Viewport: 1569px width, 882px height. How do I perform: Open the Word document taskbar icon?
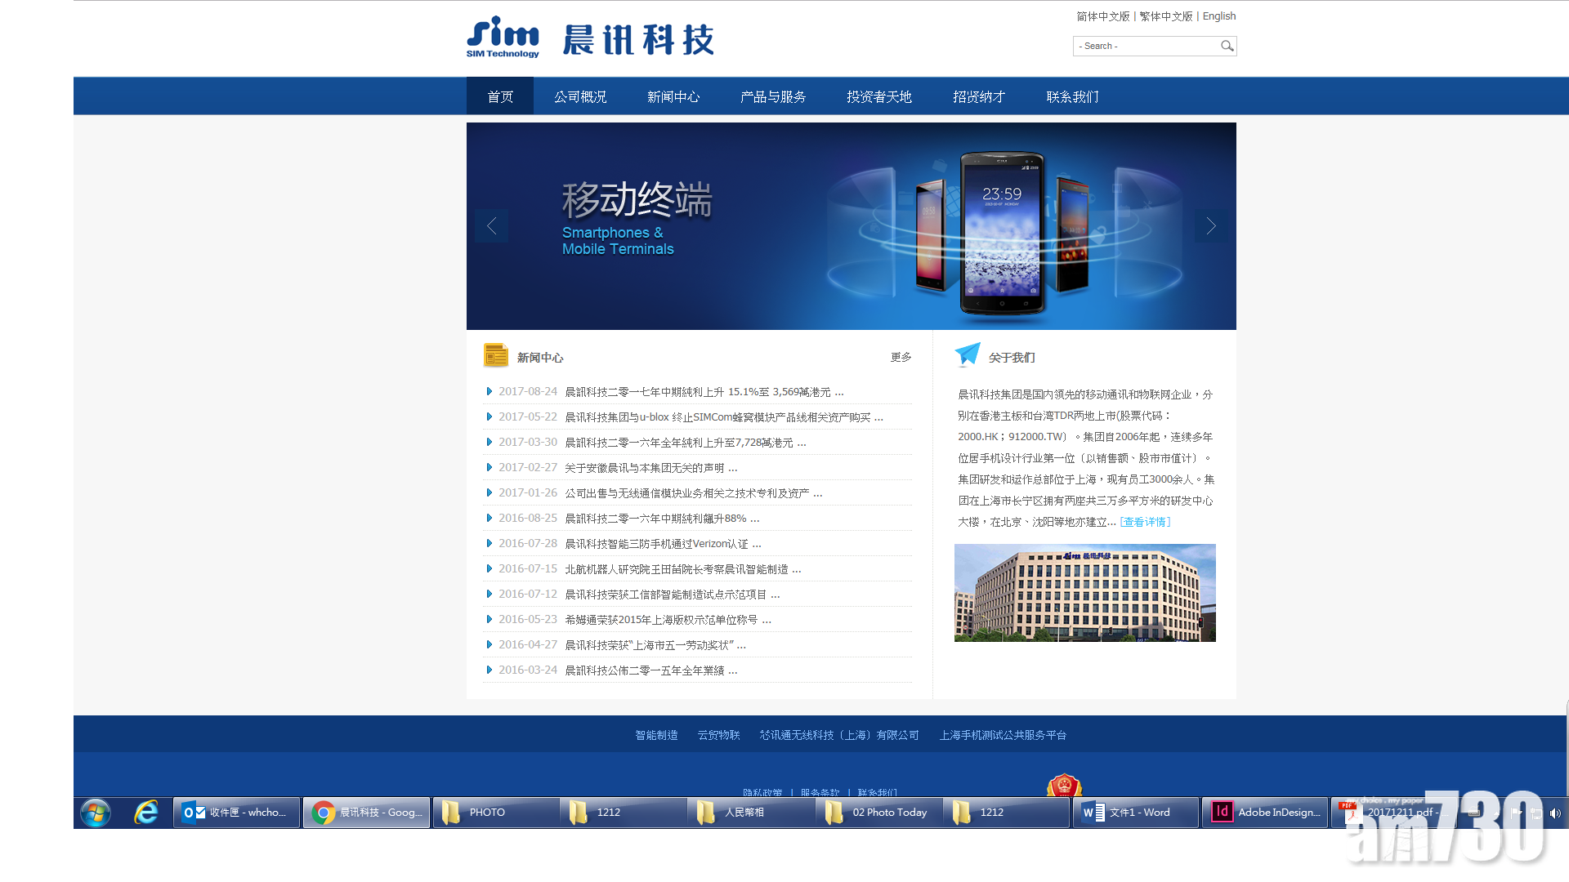pos(1134,812)
